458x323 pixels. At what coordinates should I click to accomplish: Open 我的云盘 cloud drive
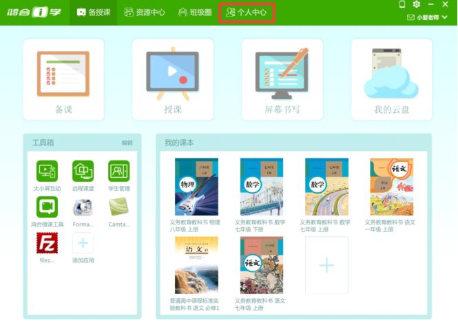(392, 79)
